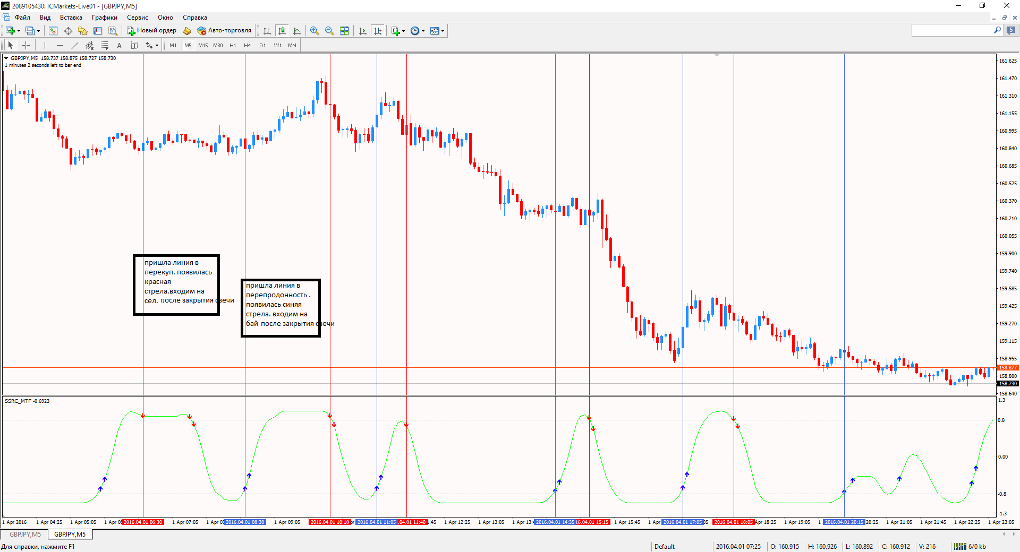The width and height of the screenshot is (1020, 552).
Task: Open the Справка menu
Action: tap(195, 18)
